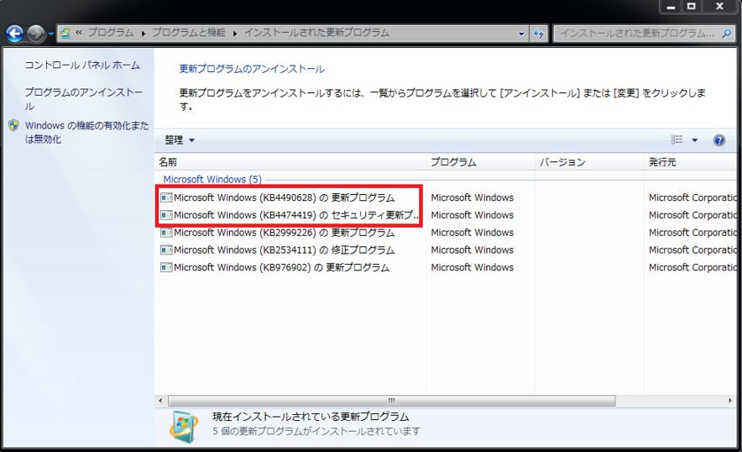The image size is (742, 452).
Task: Click the icon beside KB2999226
Action: click(x=166, y=233)
